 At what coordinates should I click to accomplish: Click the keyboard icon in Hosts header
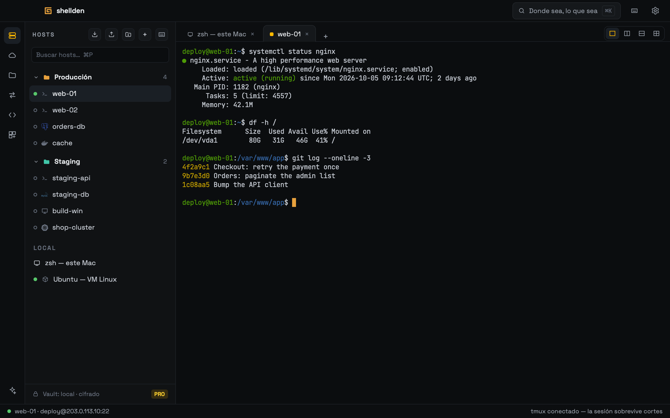(162, 34)
